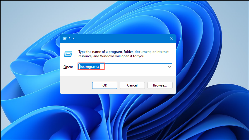Cancel the Run dialog

click(x=132, y=85)
